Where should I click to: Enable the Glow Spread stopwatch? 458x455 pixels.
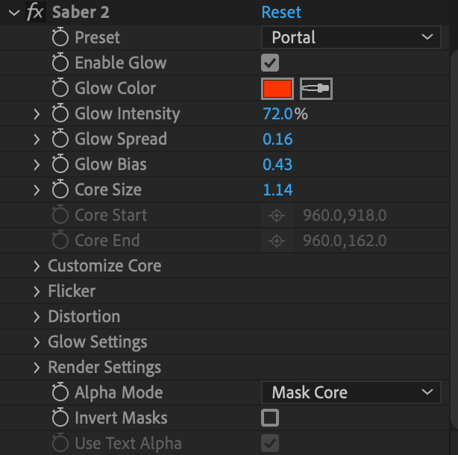60,139
